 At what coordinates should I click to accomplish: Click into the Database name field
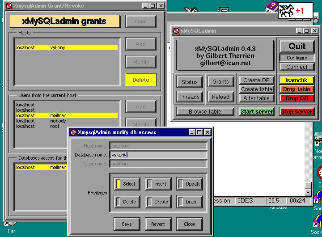(158, 155)
